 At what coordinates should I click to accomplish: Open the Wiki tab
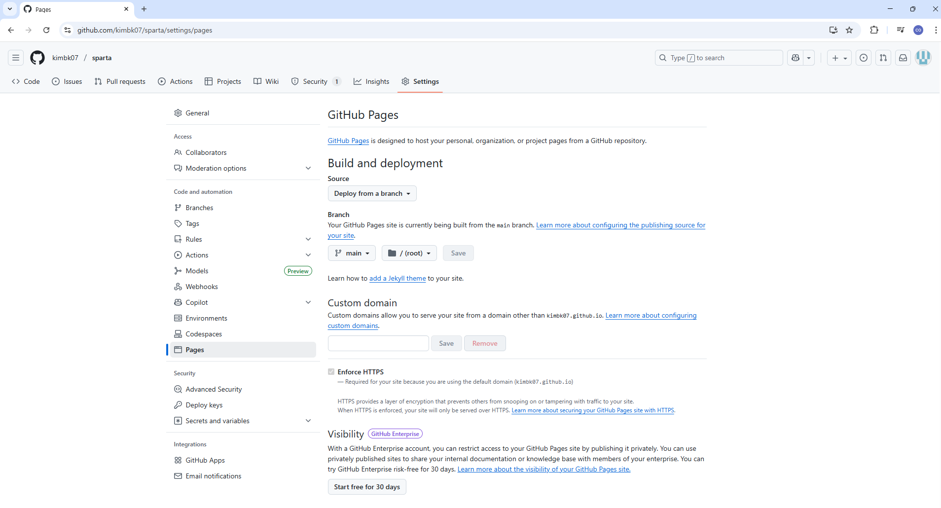266,81
